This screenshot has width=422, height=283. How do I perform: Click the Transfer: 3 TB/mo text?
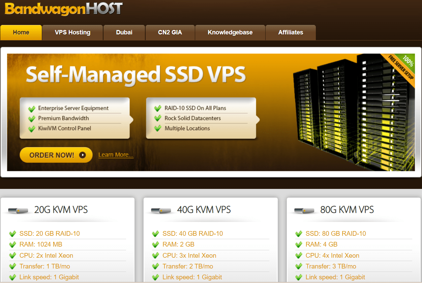[x=331, y=266]
